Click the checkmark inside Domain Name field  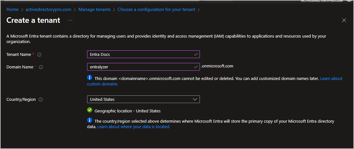(196, 67)
